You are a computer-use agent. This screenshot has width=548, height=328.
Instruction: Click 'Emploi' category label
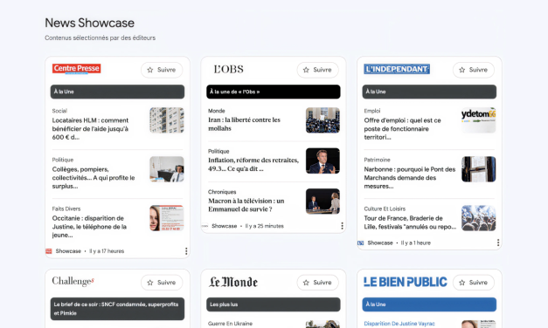point(371,111)
